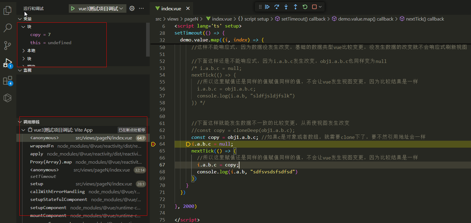The width and height of the screenshot is (471, 223).
Task: Collapse the first 块 scope
Action: pos(23,27)
